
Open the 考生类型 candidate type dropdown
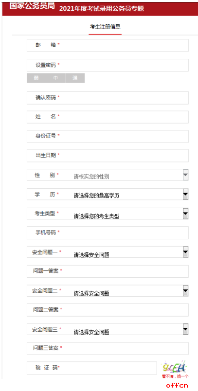[x=185, y=213]
